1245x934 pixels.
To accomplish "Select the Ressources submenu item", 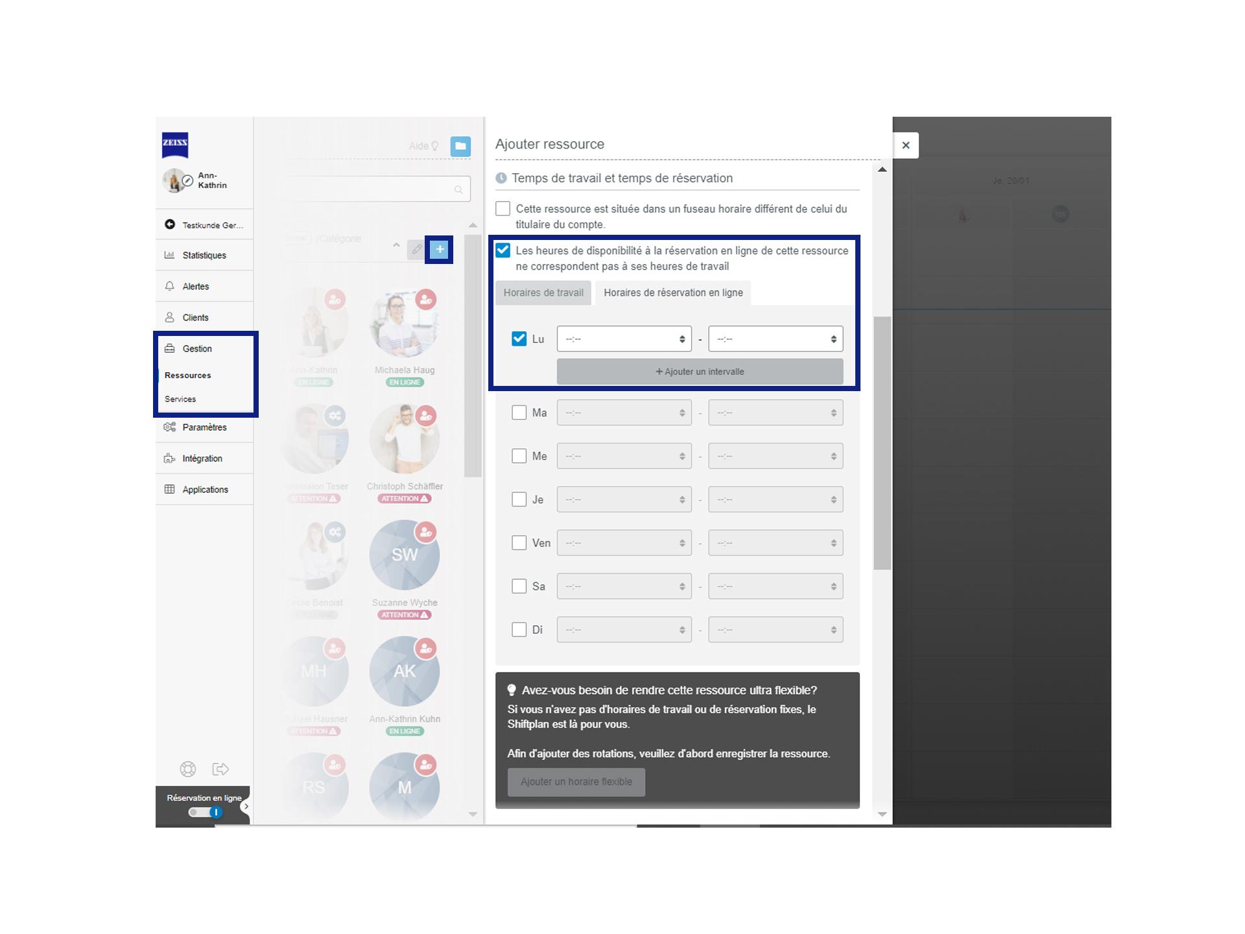I will pos(187,376).
